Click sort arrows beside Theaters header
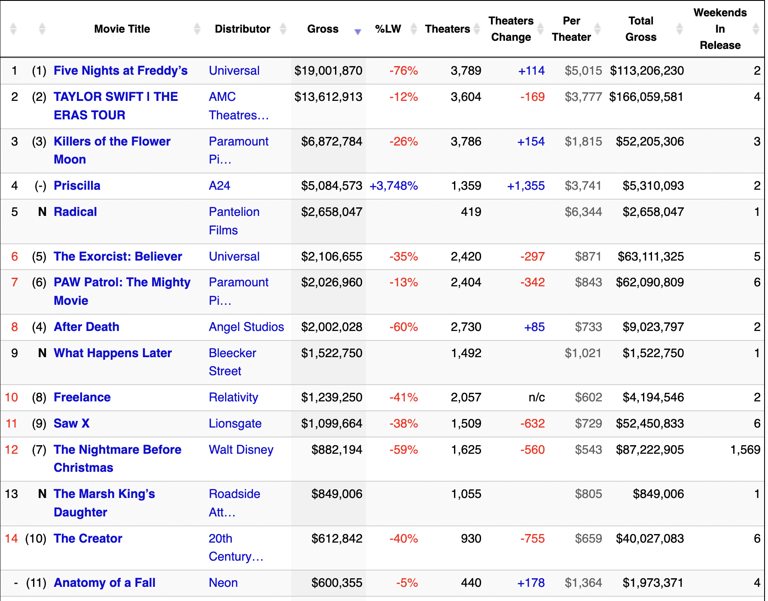768x601 pixels. point(476,29)
